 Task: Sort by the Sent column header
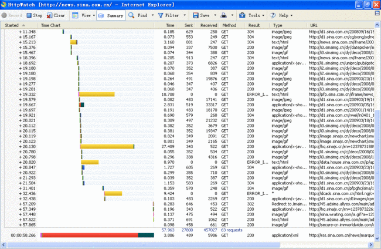(185, 25)
